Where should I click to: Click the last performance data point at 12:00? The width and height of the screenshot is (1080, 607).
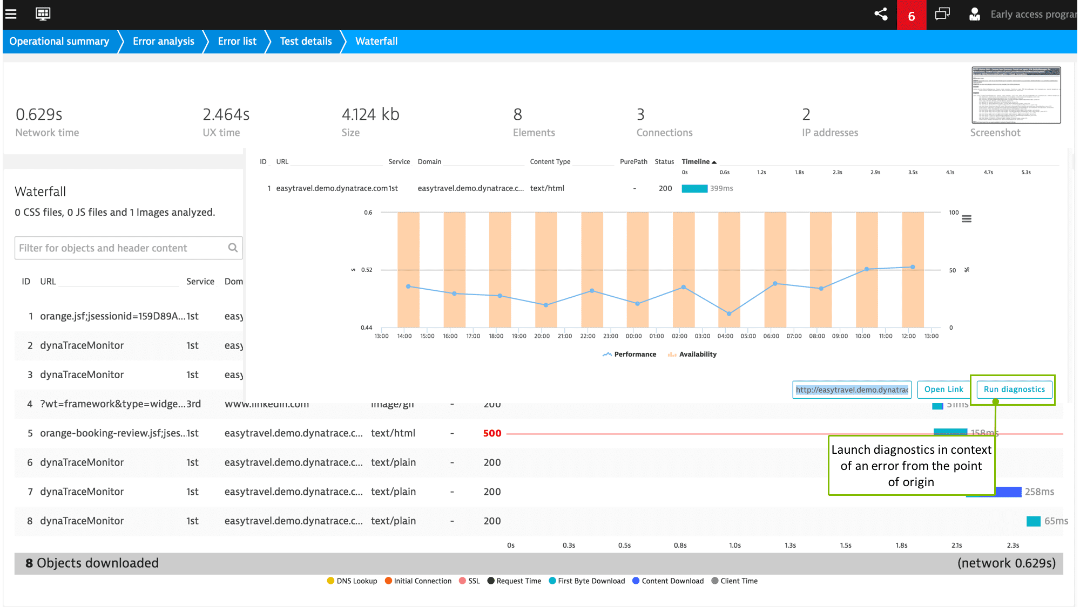click(x=913, y=267)
